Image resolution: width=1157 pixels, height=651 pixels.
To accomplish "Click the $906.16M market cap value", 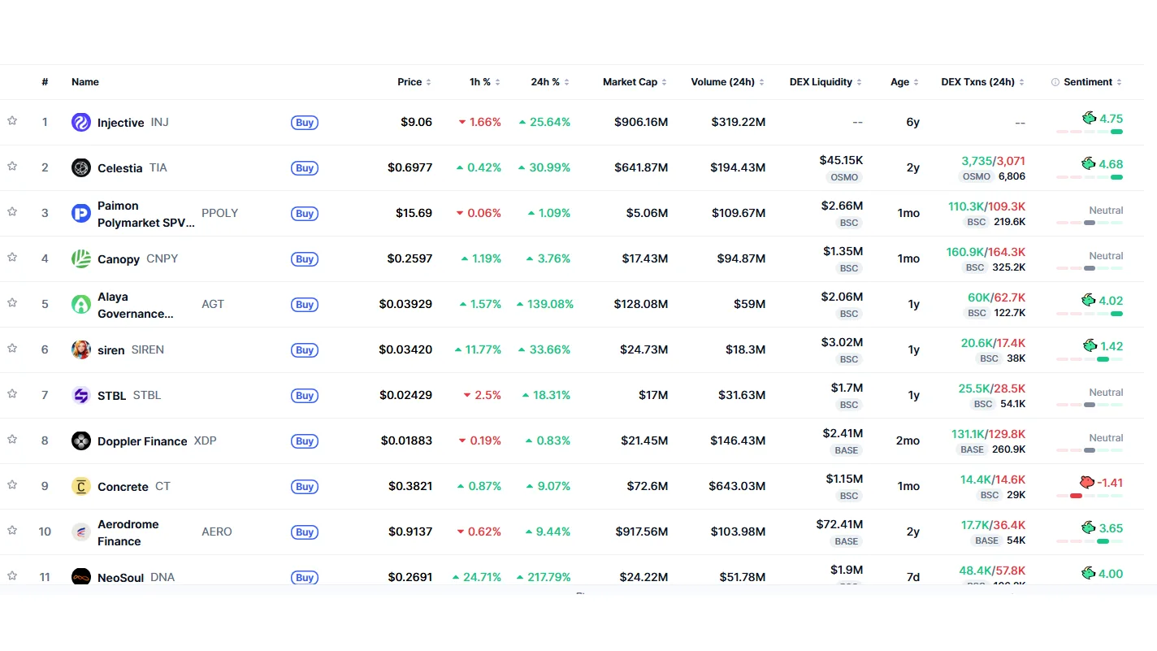I will (641, 123).
